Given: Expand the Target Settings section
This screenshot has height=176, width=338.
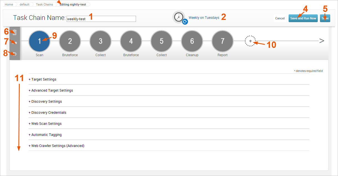Looking at the screenshot, I should point(42,79).
